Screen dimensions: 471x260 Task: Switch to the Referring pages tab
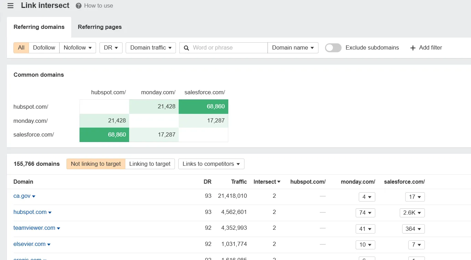pos(100,27)
